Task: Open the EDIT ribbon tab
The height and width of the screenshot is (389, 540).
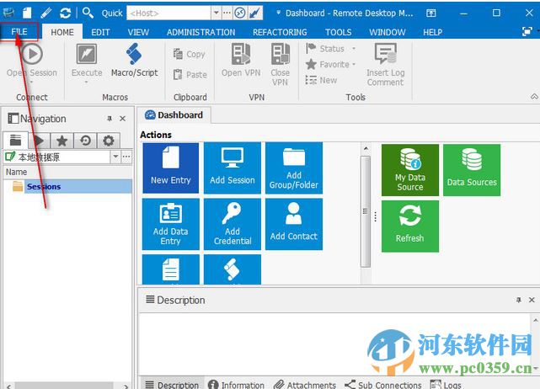Action: click(x=100, y=32)
